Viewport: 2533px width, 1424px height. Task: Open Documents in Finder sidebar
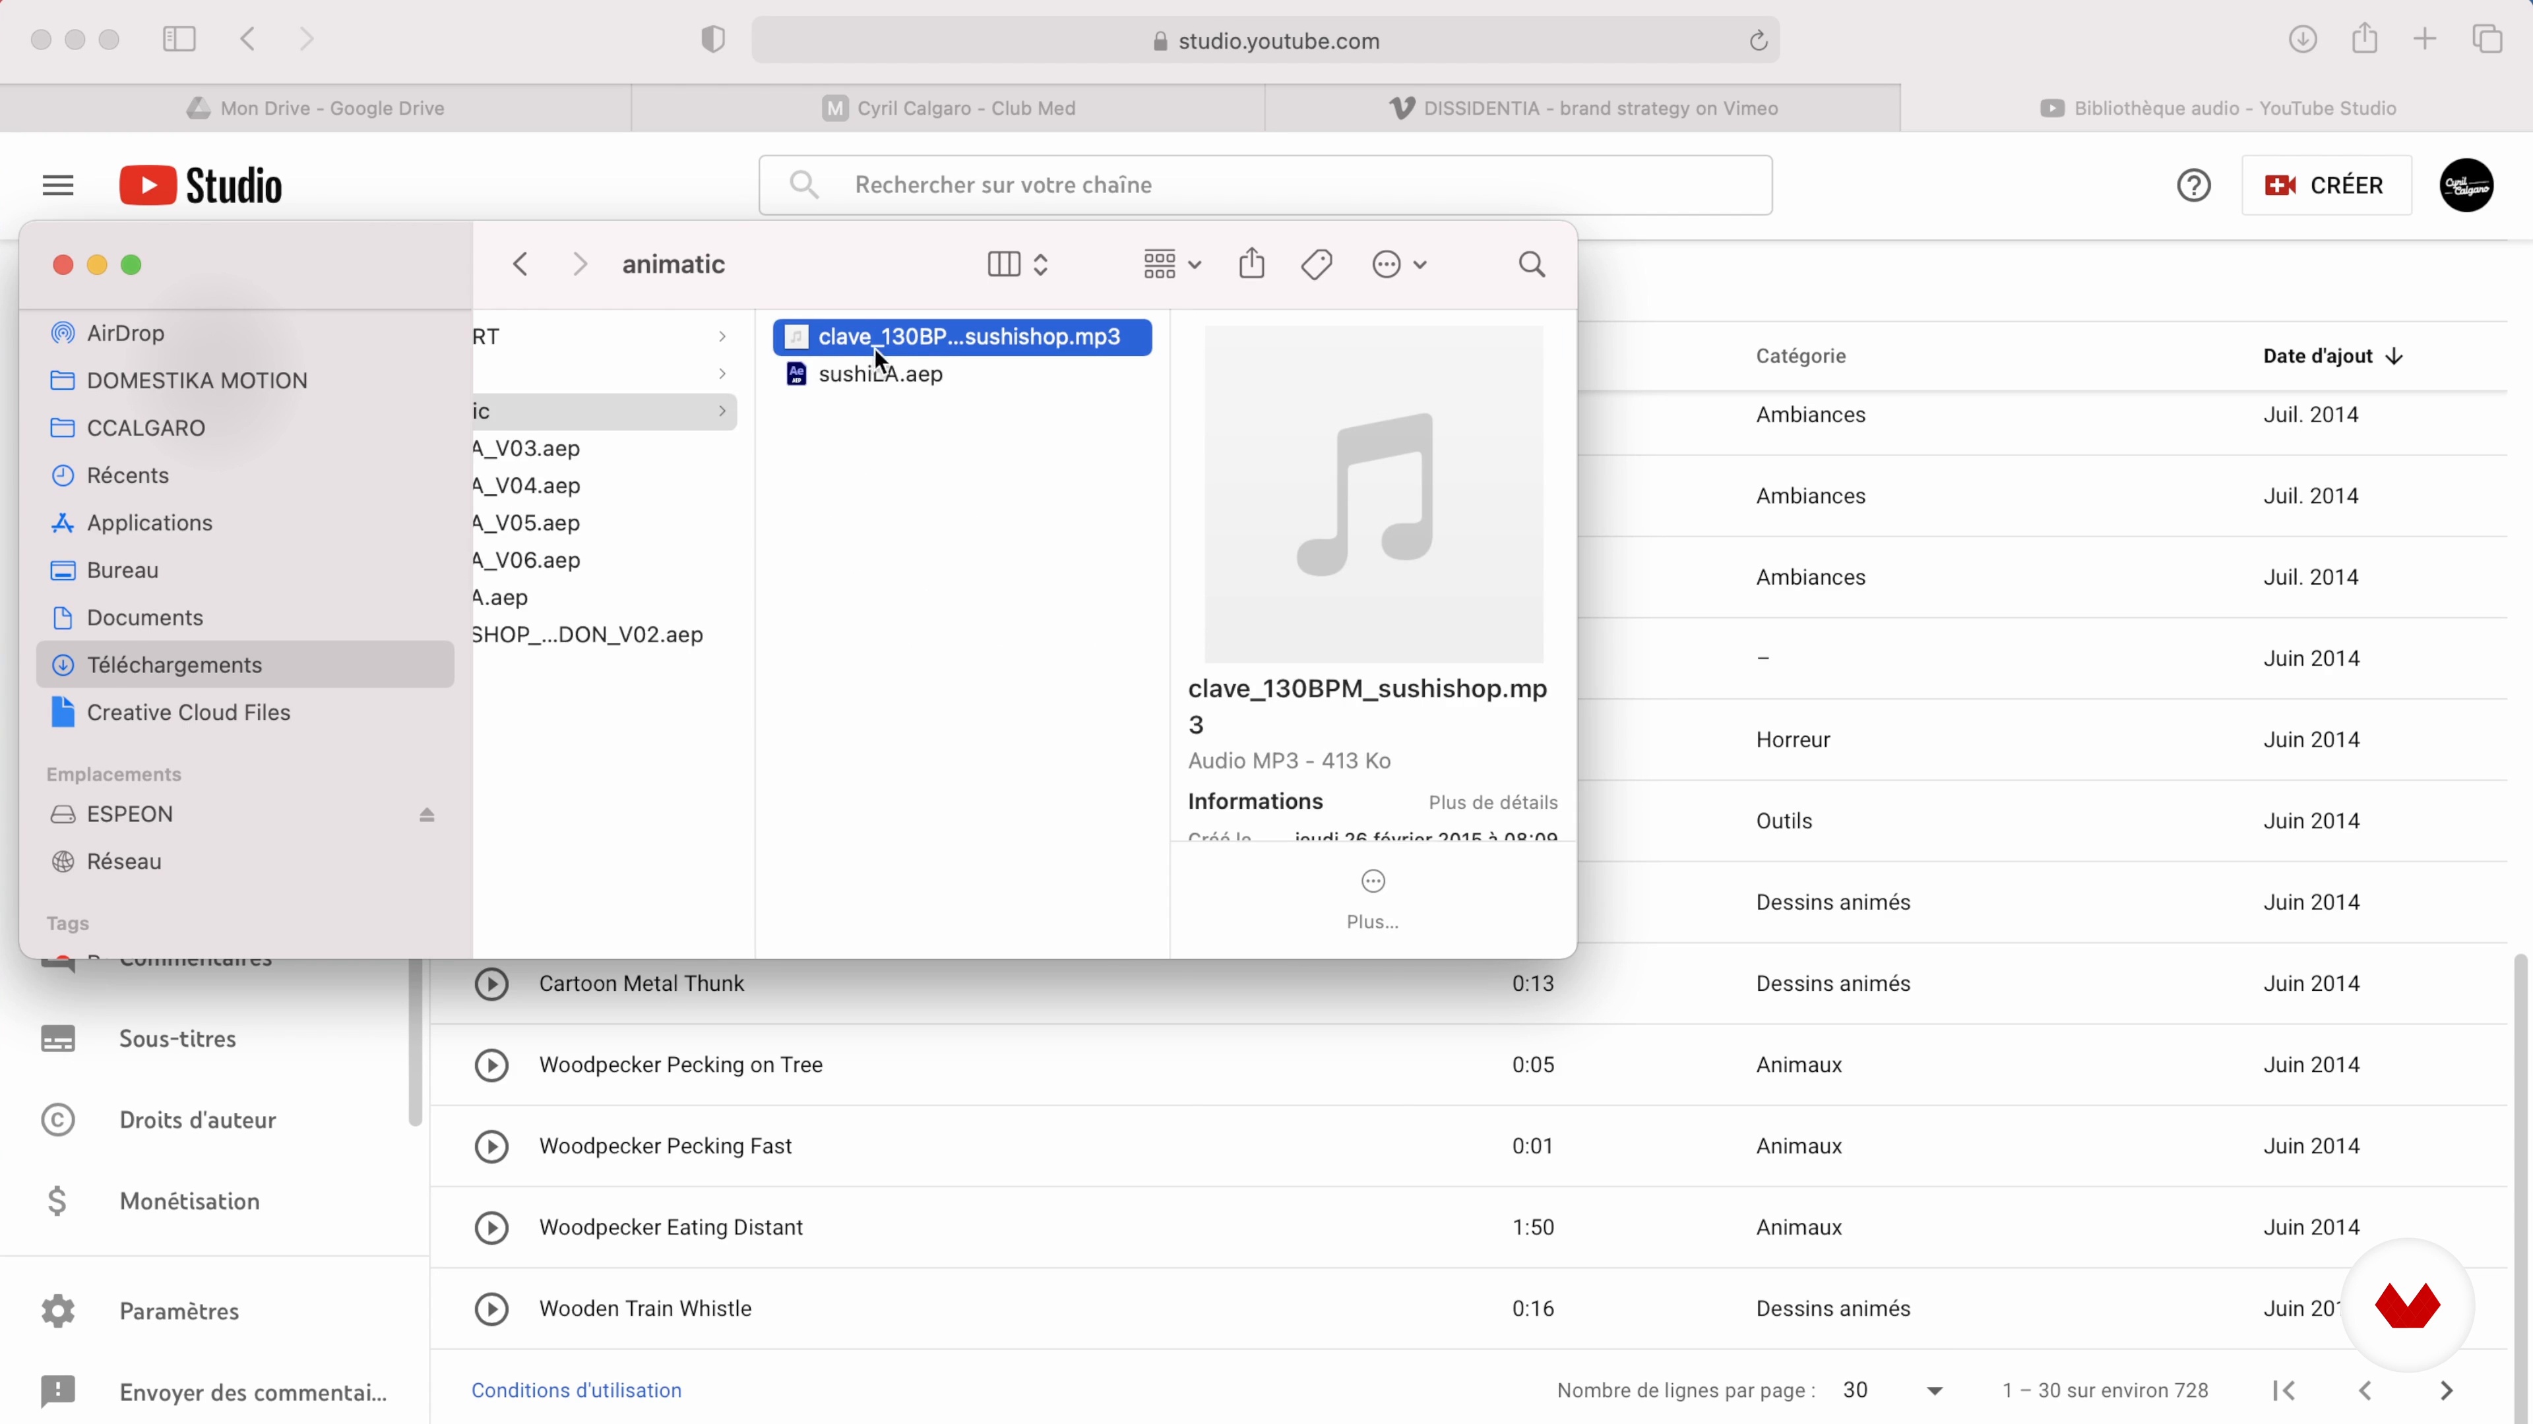[245, 617]
